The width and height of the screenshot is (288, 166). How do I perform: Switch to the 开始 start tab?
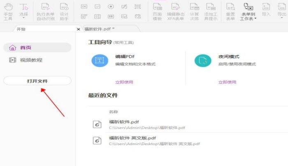(21, 29)
